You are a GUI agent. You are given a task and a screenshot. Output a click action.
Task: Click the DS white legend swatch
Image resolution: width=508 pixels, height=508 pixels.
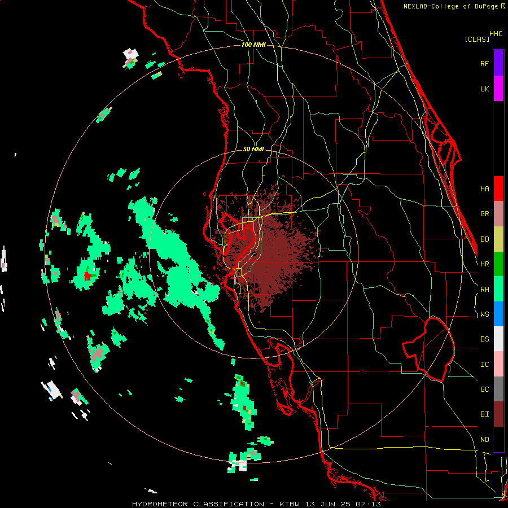coord(498,339)
